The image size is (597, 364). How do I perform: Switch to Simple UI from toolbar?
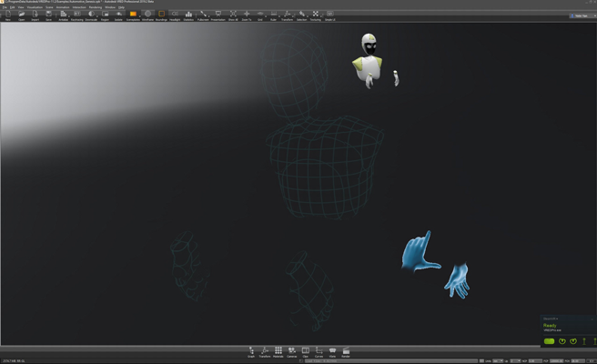point(329,15)
